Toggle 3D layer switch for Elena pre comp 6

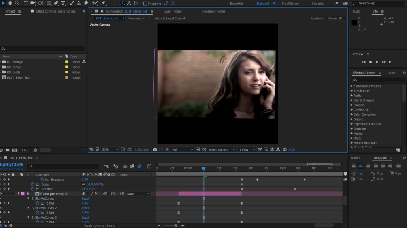click(x=113, y=194)
